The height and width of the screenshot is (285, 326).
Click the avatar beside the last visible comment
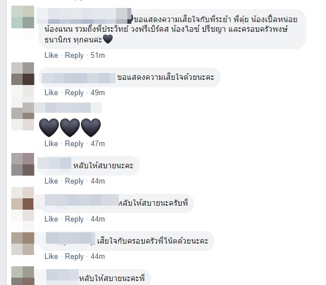[x=23, y=275]
